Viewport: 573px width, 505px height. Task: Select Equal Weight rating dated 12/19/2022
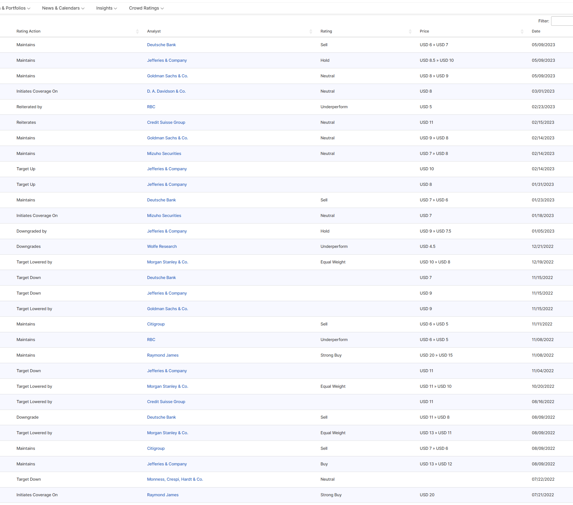pyautogui.click(x=333, y=262)
